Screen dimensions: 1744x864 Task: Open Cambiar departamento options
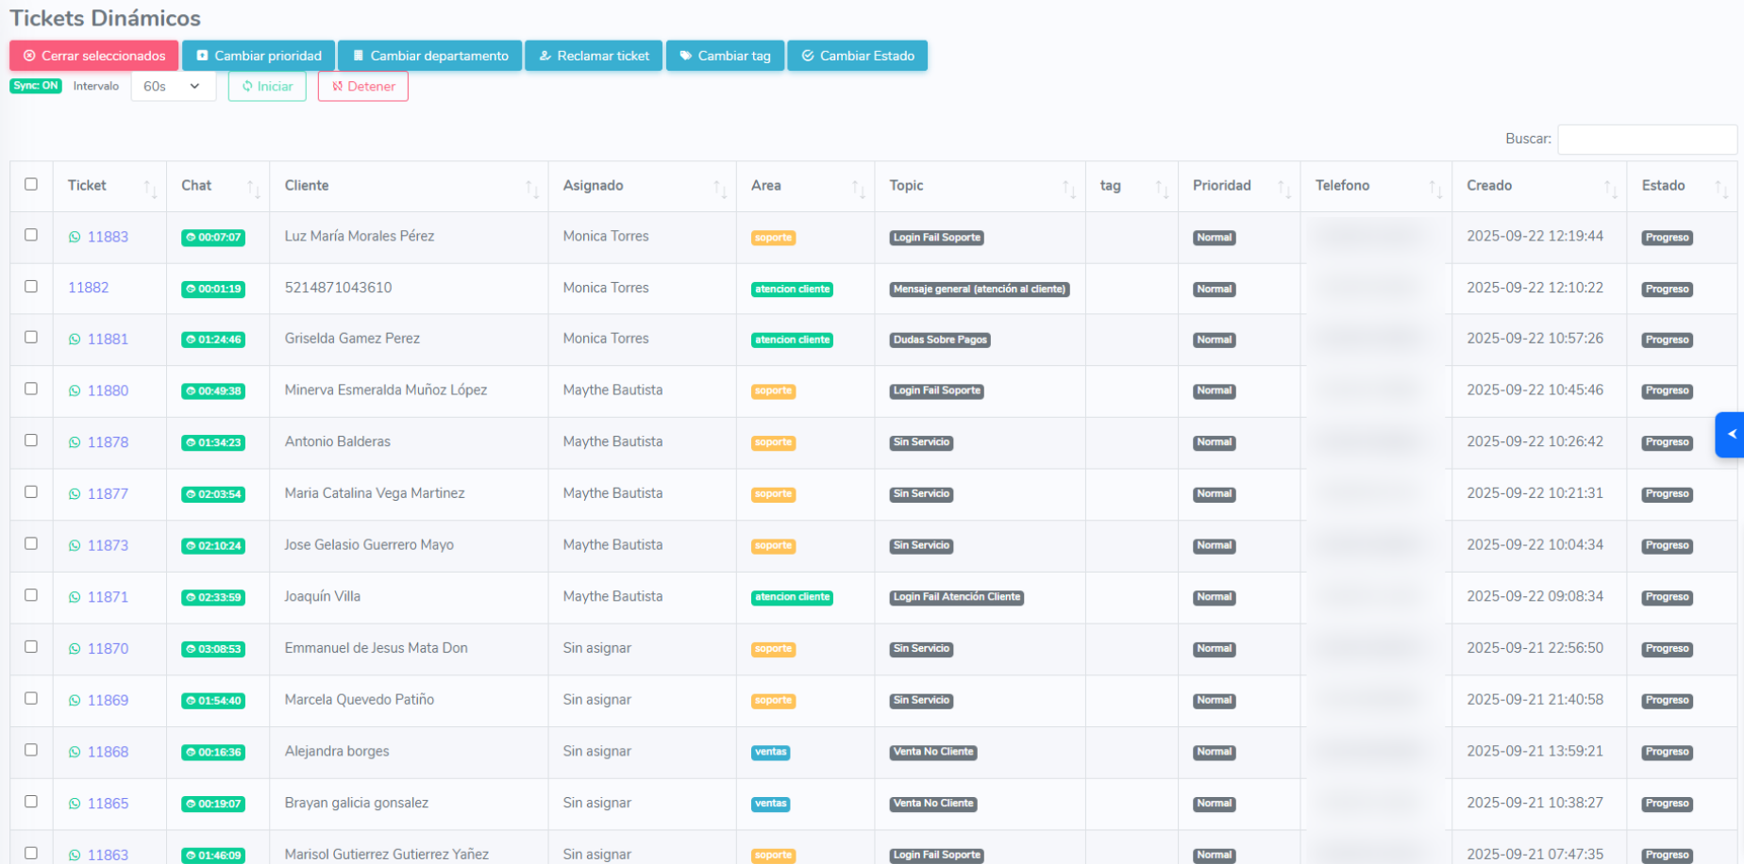(430, 56)
